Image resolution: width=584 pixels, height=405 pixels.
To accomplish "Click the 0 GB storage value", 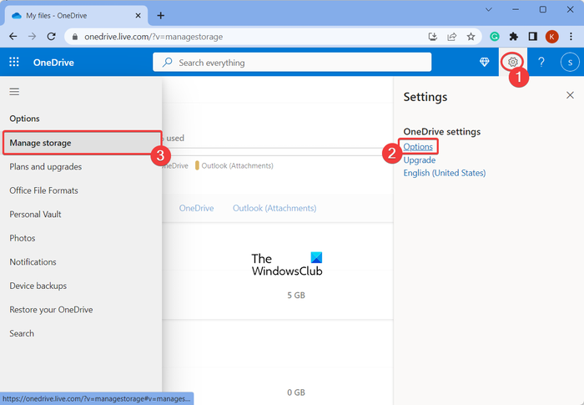I will [296, 392].
